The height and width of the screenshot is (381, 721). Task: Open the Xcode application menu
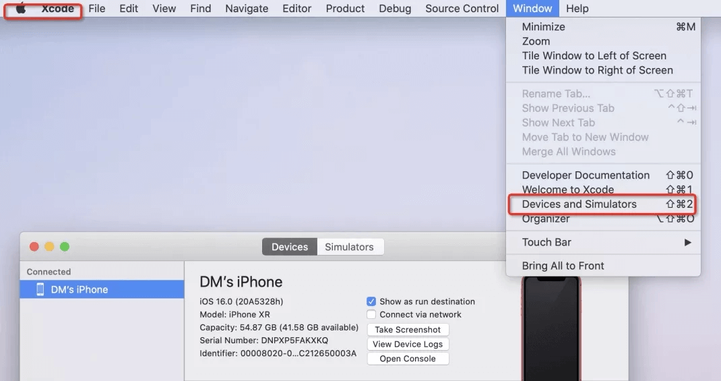pyautogui.click(x=57, y=9)
